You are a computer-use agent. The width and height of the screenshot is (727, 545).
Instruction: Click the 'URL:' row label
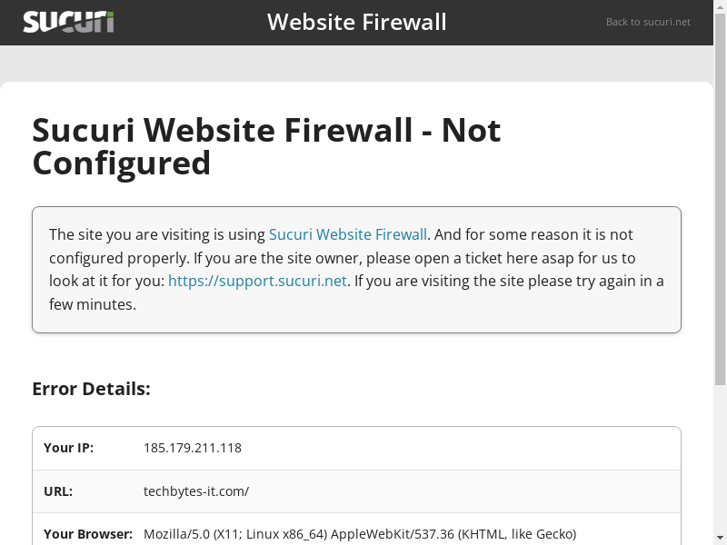tap(58, 491)
